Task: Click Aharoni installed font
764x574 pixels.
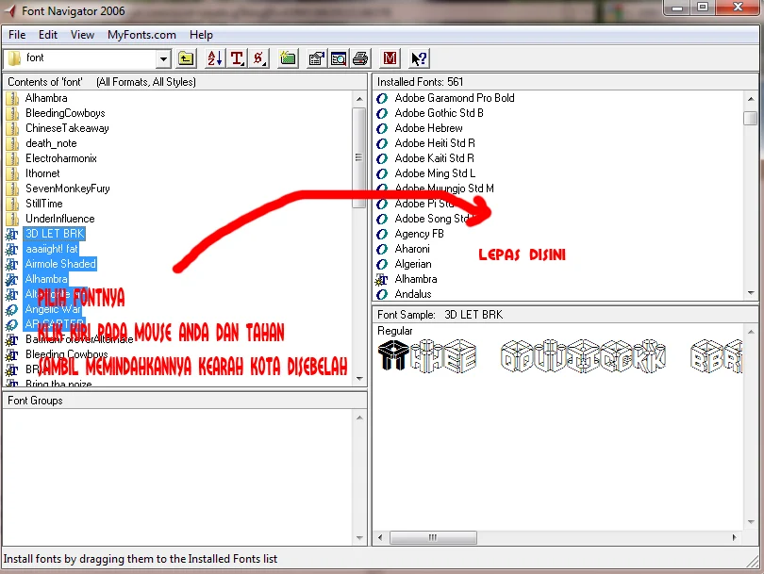Action: coord(412,249)
